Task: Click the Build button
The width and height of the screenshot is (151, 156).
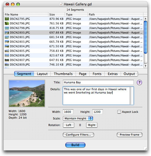Action: pyautogui.click(x=75, y=145)
